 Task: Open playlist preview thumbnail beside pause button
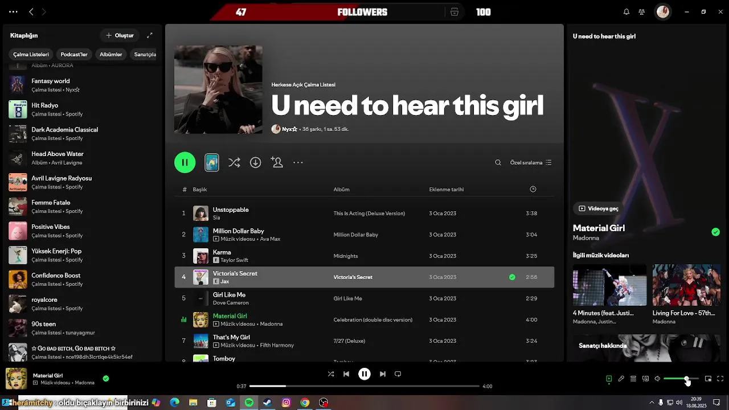pyautogui.click(x=212, y=162)
